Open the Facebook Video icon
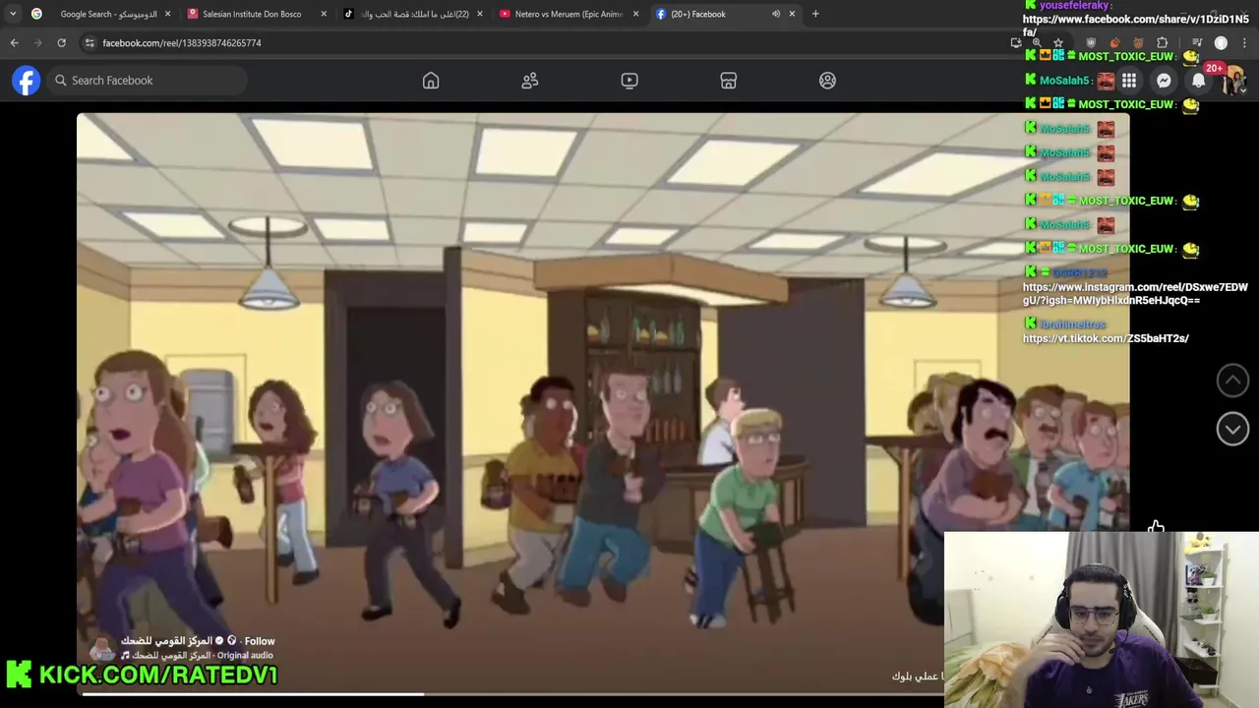Image resolution: width=1259 pixels, height=708 pixels. [629, 81]
